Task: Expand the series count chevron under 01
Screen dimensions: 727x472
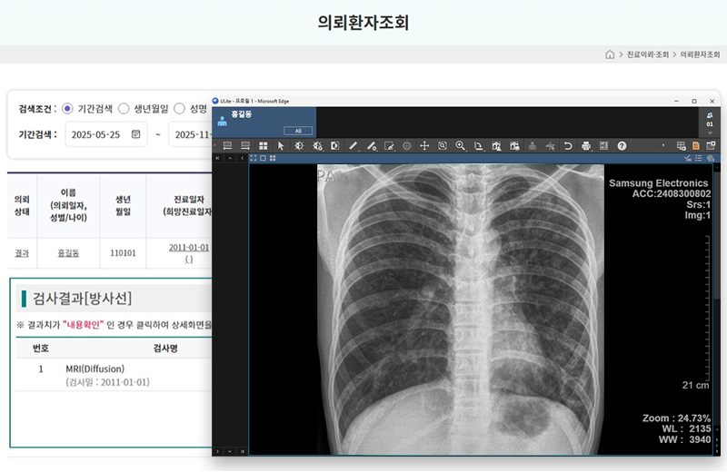Action: (x=710, y=132)
